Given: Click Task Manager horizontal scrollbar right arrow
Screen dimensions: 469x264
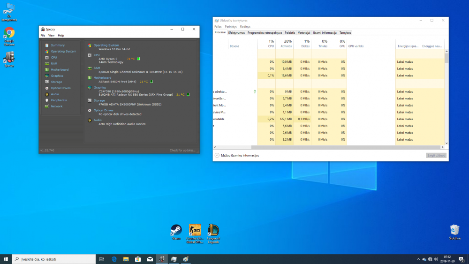Looking at the screenshot, I should (x=442, y=147).
